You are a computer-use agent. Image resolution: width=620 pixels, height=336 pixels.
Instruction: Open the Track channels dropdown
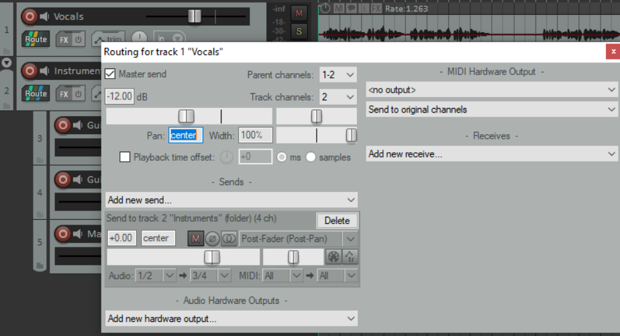pyautogui.click(x=338, y=97)
